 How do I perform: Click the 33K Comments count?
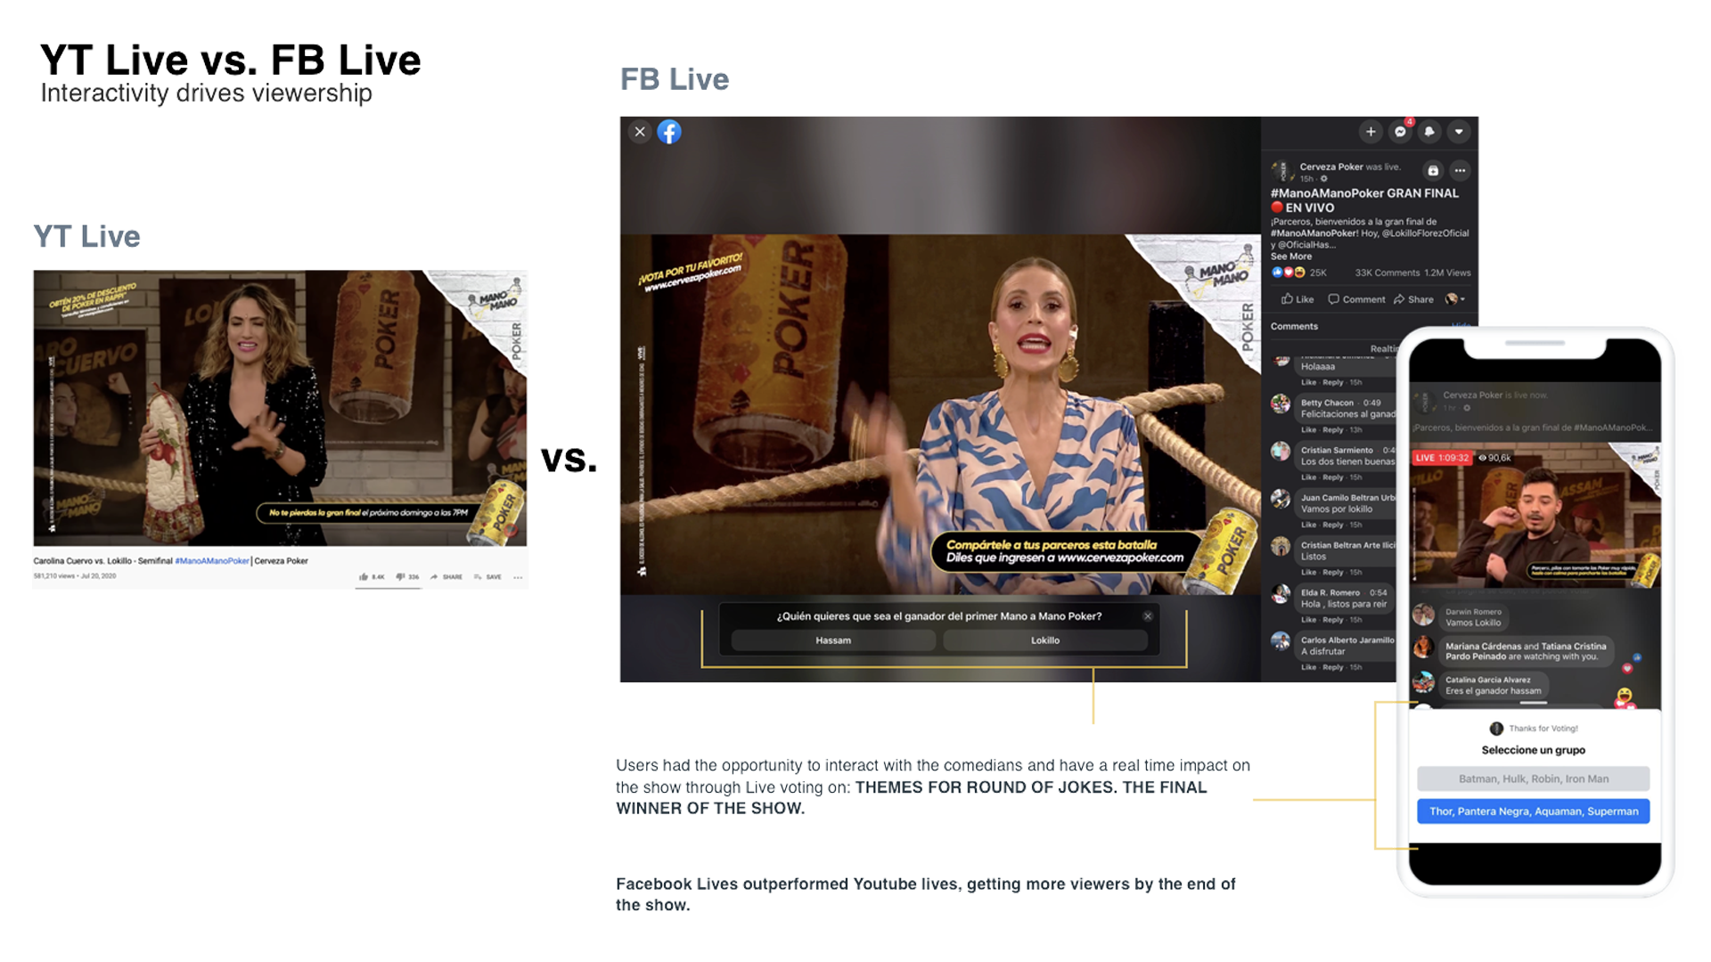(x=1388, y=273)
